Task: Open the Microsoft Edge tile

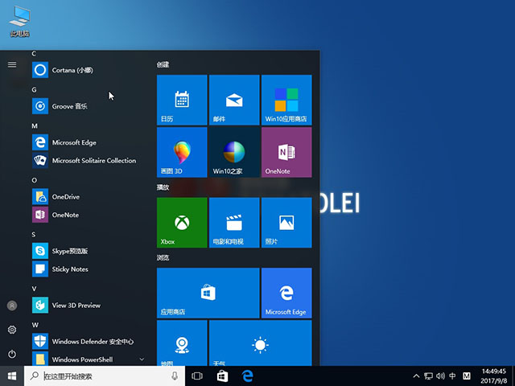Action: point(286,293)
